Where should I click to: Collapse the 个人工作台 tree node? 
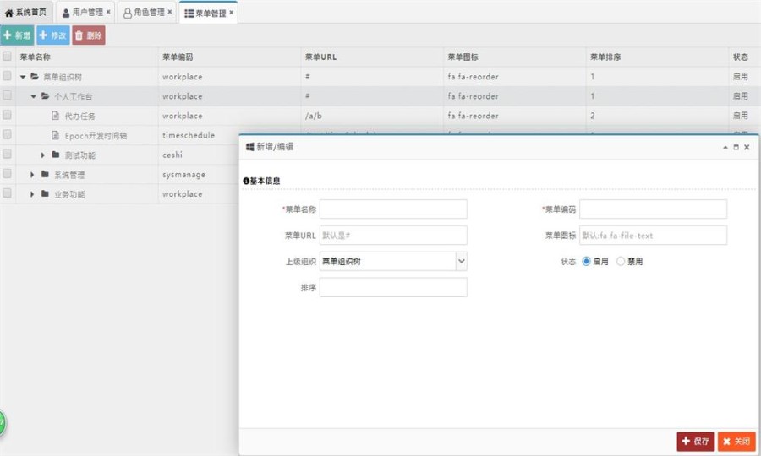[34, 96]
